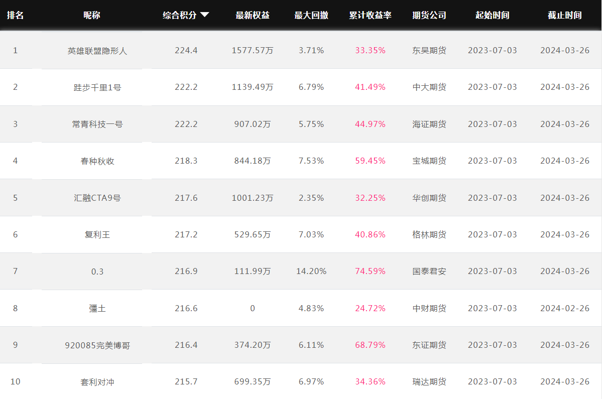Image resolution: width=602 pixels, height=399 pixels.
Task: Select return rate 68.79%
Action: pyautogui.click(x=370, y=345)
